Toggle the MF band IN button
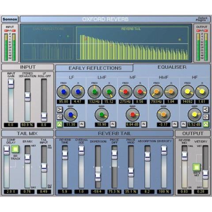 144,125
